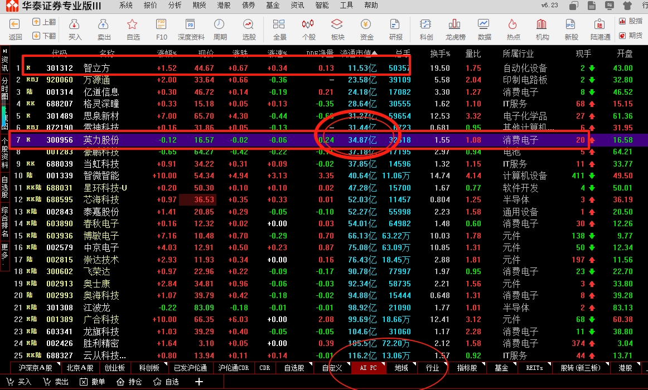Image resolution: width=648 pixels, height=390 pixels.
Task: Click the 卖出 cart button in bottom bar
Action: pos(56,382)
